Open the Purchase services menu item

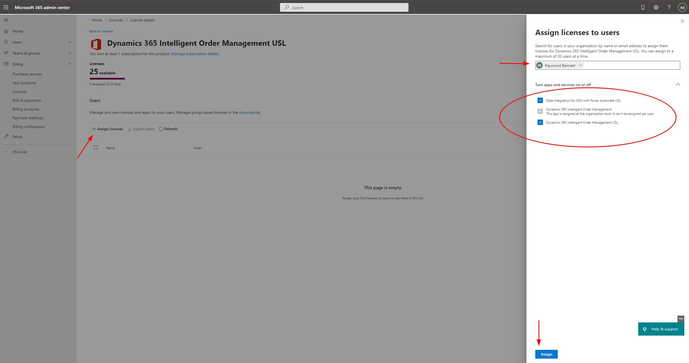coord(27,74)
